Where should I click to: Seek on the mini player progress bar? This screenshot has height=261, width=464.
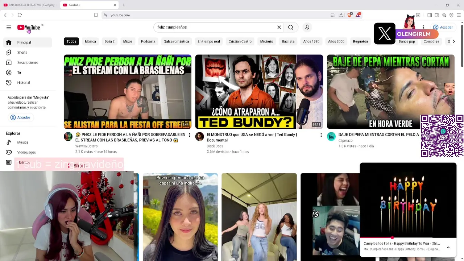pos(408,238)
